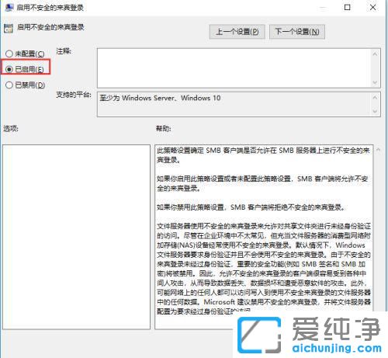
Task: Click inside the 注释 comment text box
Action: point(234,68)
